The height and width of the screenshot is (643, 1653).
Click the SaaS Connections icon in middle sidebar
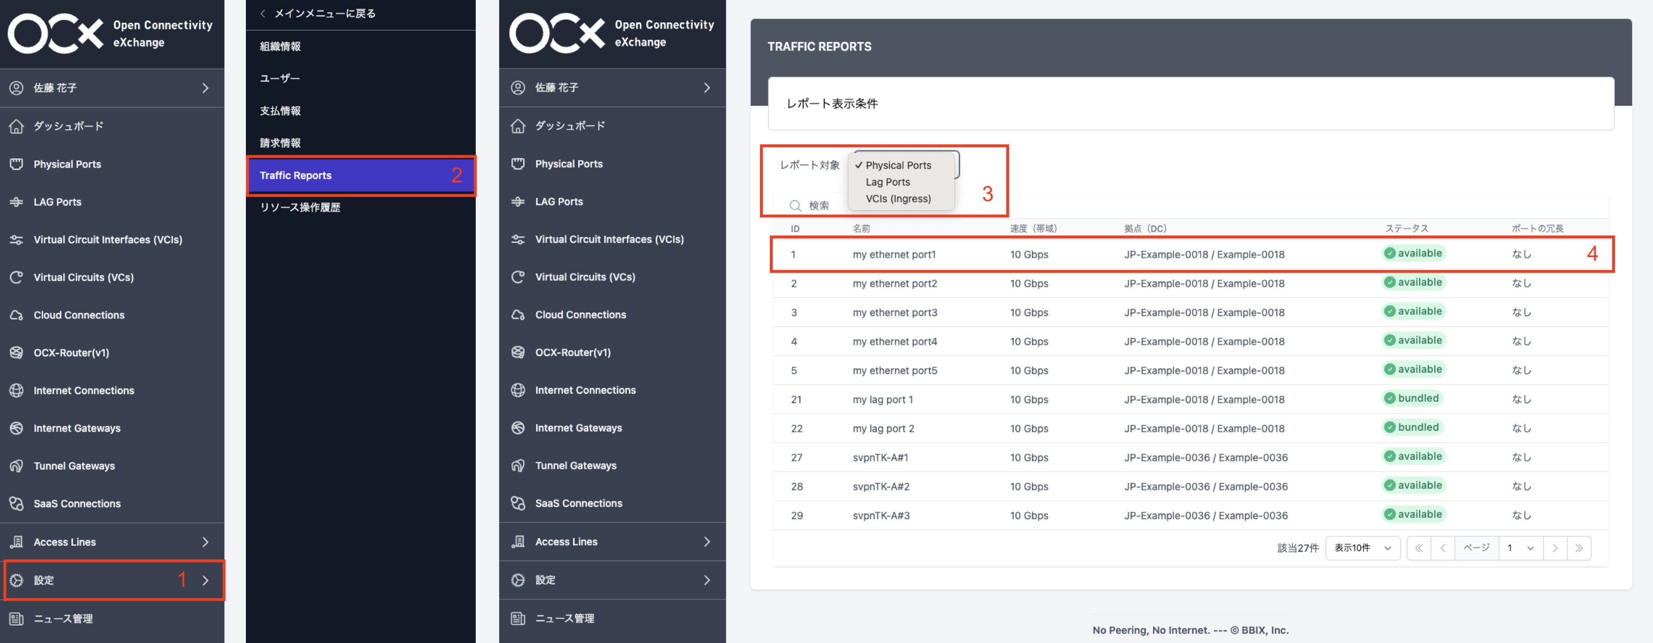pyautogui.click(x=518, y=503)
